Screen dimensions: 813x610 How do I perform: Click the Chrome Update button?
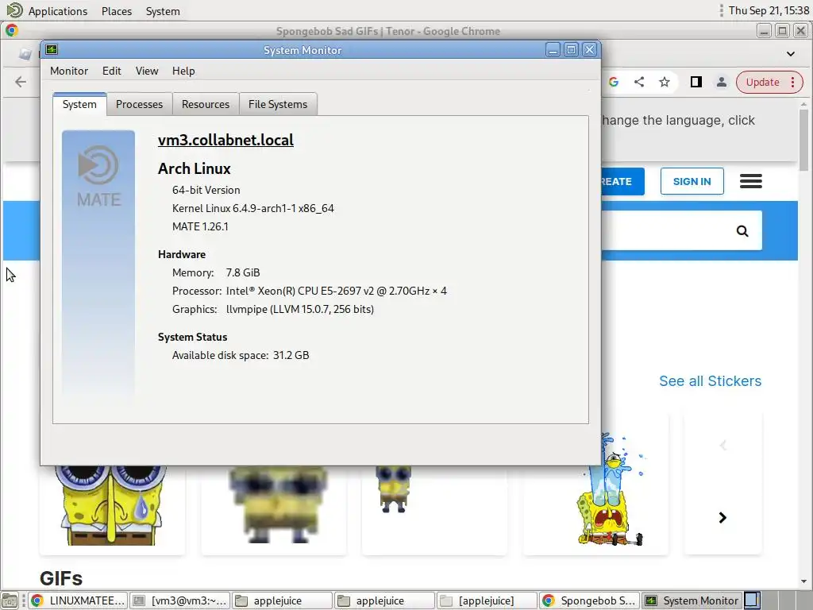(x=762, y=83)
